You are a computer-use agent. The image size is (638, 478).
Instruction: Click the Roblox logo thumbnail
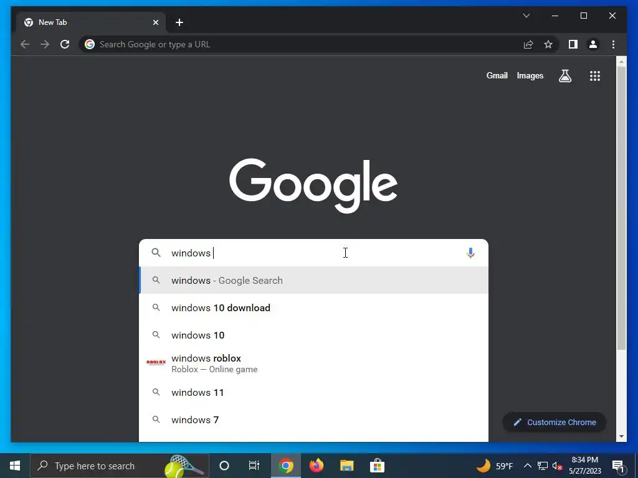pos(156,362)
